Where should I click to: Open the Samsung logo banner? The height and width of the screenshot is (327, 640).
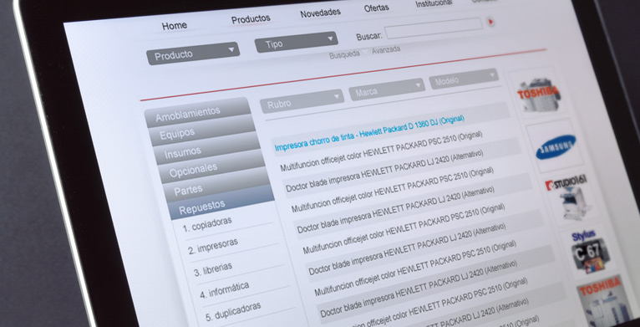pyautogui.click(x=556, y=146)
